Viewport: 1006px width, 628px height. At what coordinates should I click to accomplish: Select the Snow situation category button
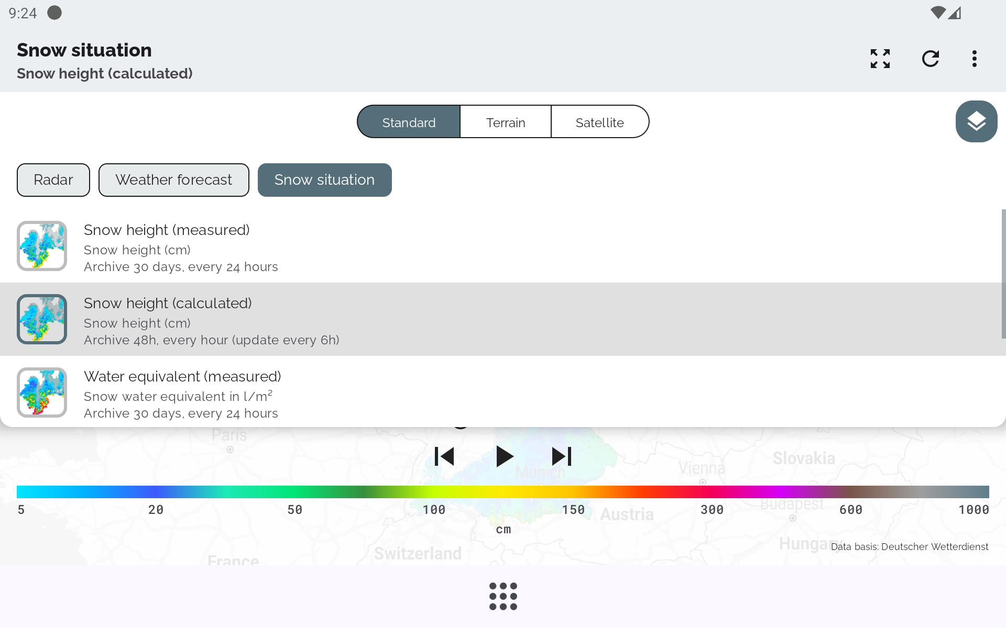pyautogui.click(x=324, y=180)
